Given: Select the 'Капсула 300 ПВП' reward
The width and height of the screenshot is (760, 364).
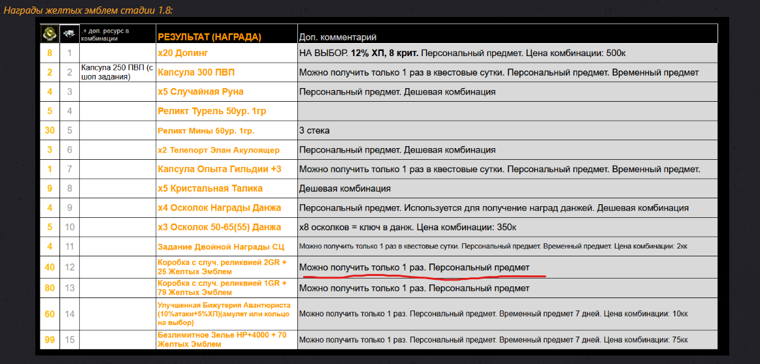Looking at the screenshot, I should pos(195,72).
